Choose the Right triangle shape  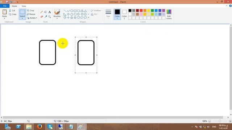tap(65, 14)
